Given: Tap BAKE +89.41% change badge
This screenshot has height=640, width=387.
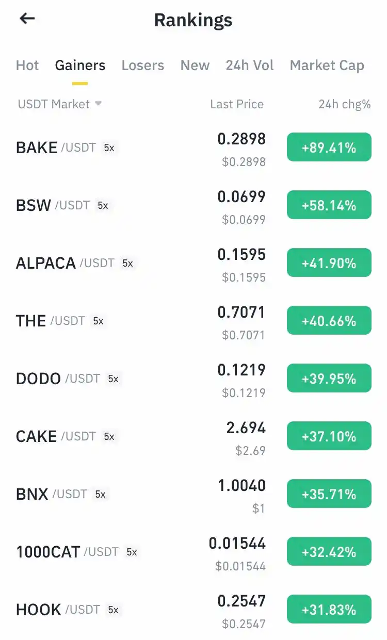Looking at the screenshot, I should click(329, 147).
